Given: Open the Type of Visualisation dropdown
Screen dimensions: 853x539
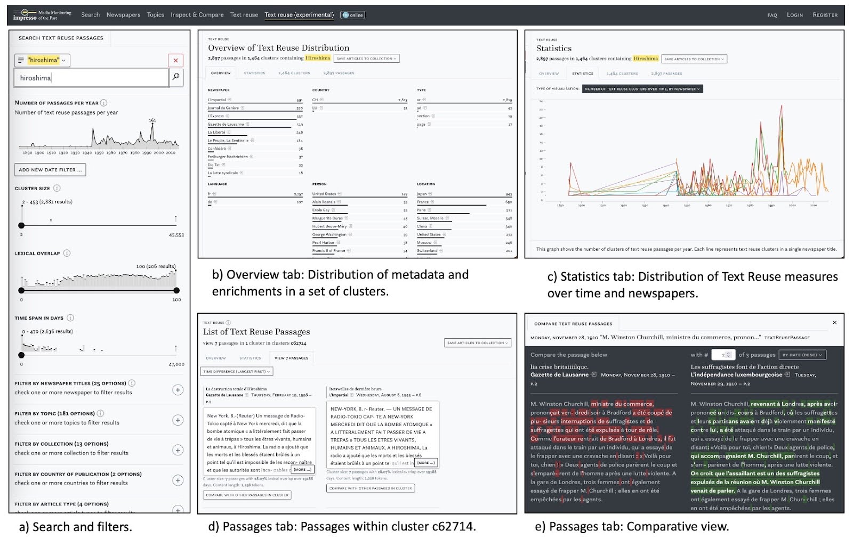Looking at the screenshot, I should (642, 89).
